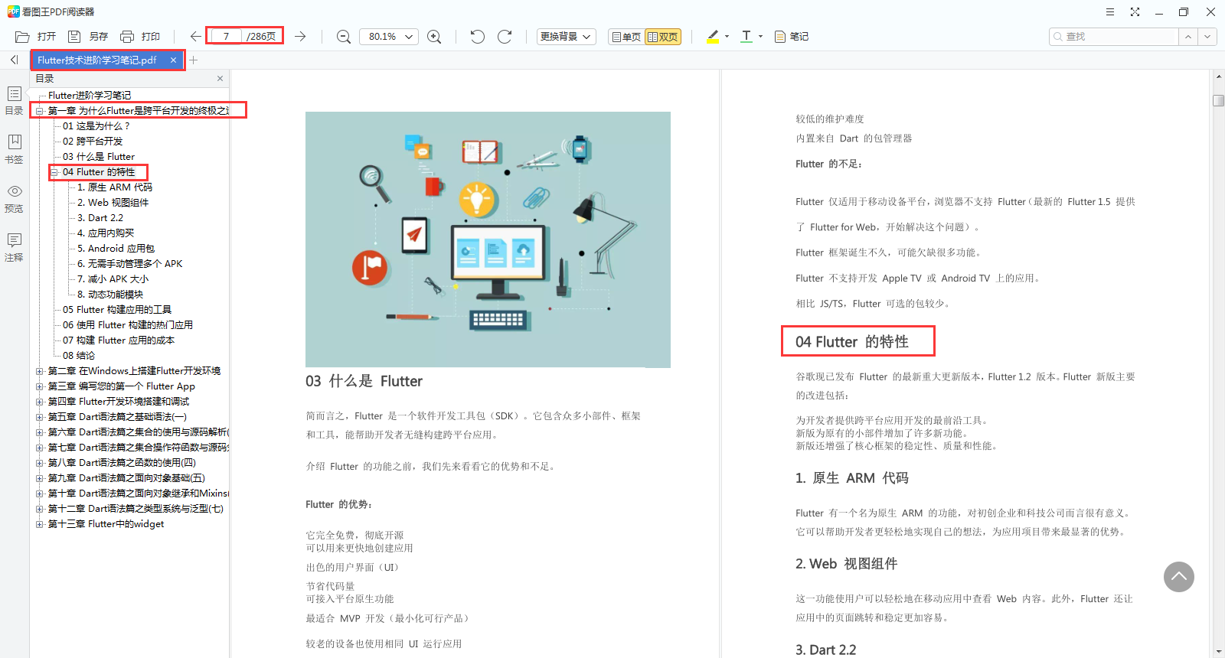The height and width of the screenshot is (658, 1225).
Task: Switch to 单页 single page view
Action: click(x=626, y=37)
